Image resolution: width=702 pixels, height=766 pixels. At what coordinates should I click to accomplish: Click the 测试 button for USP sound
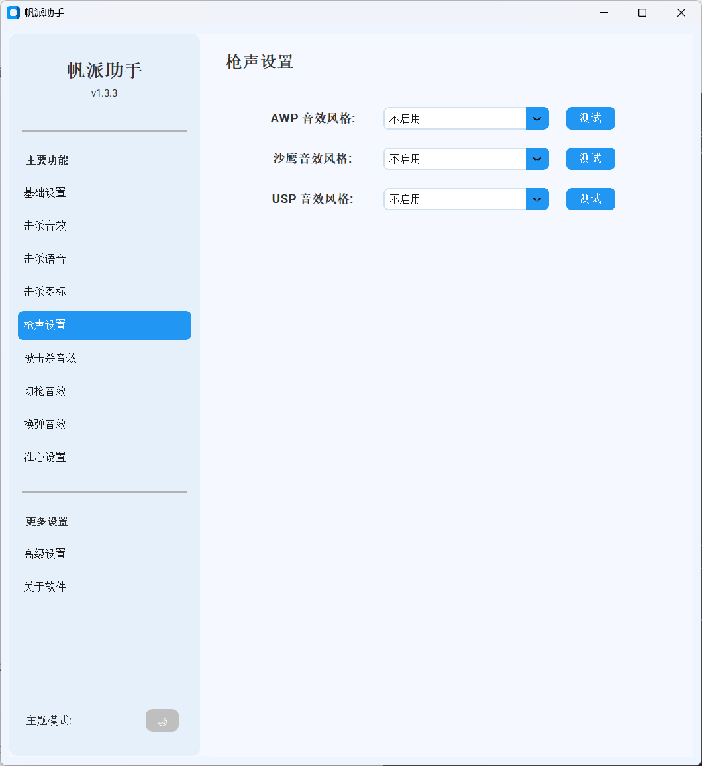click(590, 199)
